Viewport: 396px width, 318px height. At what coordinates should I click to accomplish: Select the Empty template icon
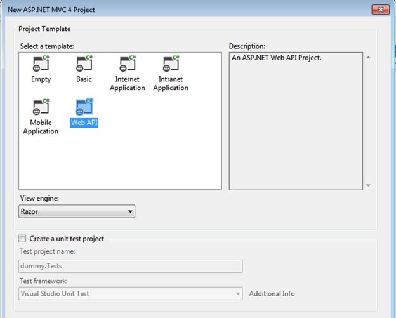(x=41, y=63)
